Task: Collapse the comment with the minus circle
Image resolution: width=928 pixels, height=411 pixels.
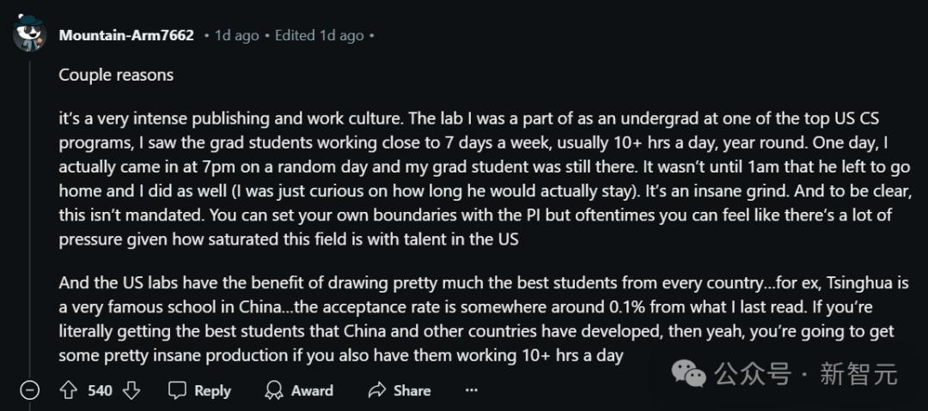Action: (x=29, y=390)
